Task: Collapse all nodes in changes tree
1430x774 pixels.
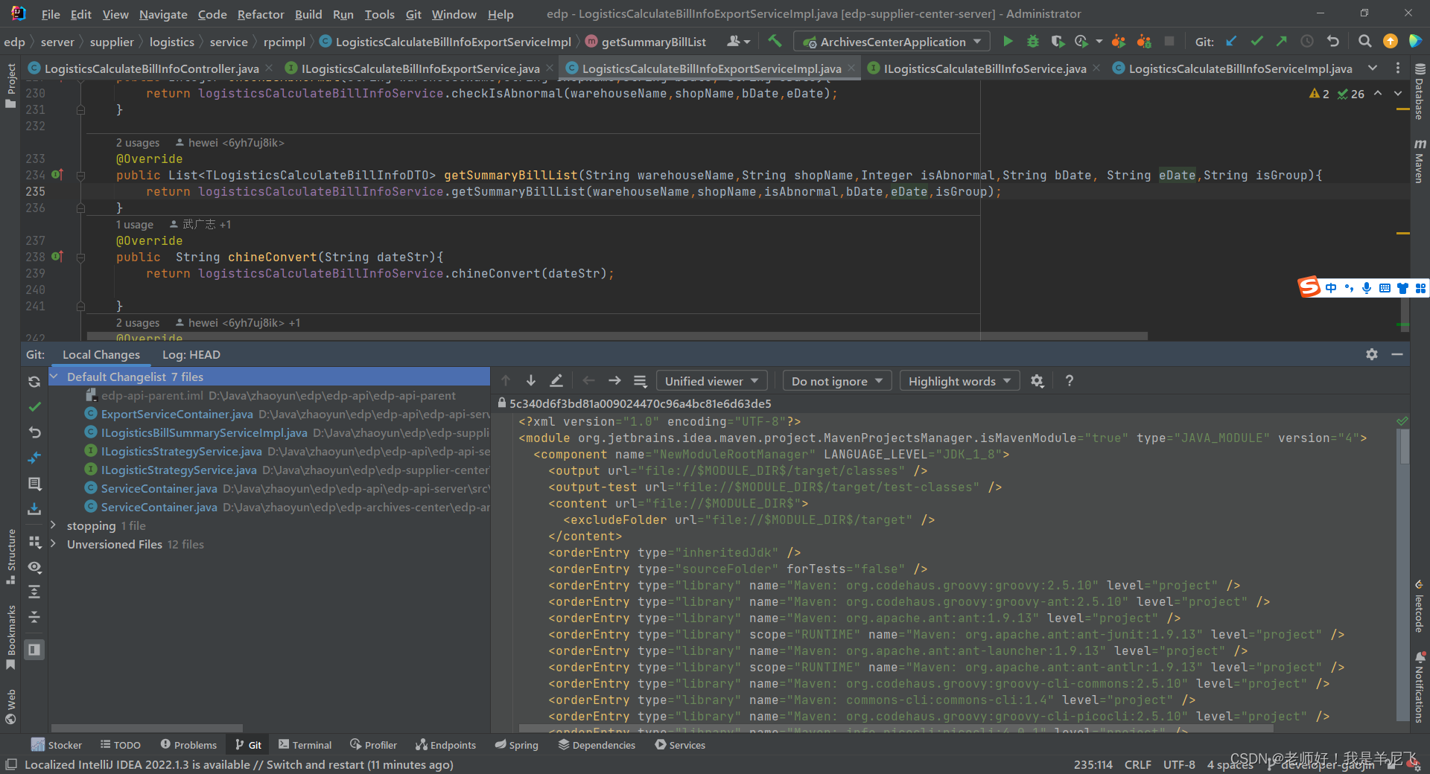Action: (34, 618)
